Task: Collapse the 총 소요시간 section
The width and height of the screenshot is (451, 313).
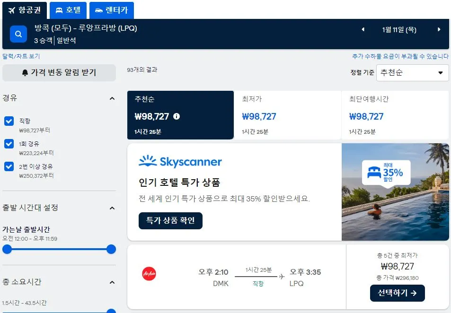Action: point(112,282)
